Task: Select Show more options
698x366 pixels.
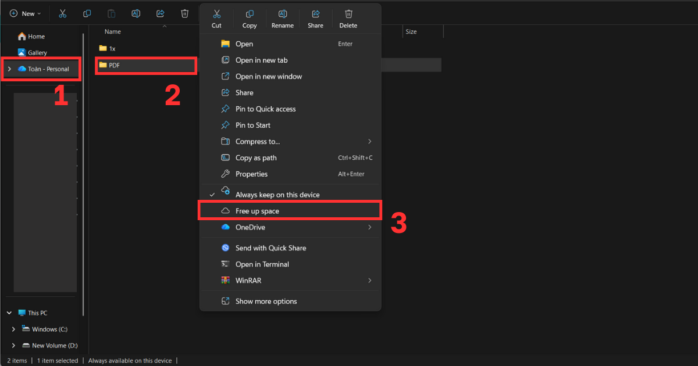Action: click(x=266, y=301)
